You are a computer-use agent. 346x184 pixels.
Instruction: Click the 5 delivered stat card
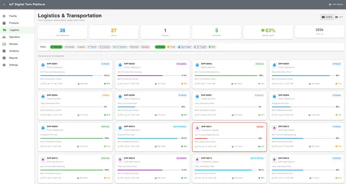pyautogui.click(x=216, y=33)
